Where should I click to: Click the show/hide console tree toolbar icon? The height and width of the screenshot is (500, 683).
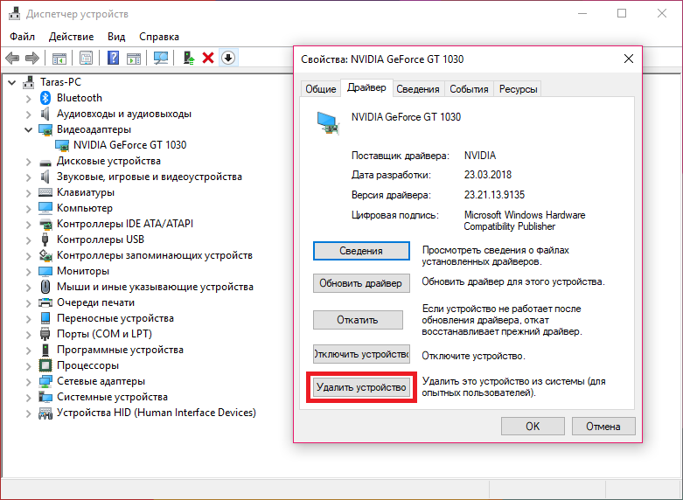59,58
